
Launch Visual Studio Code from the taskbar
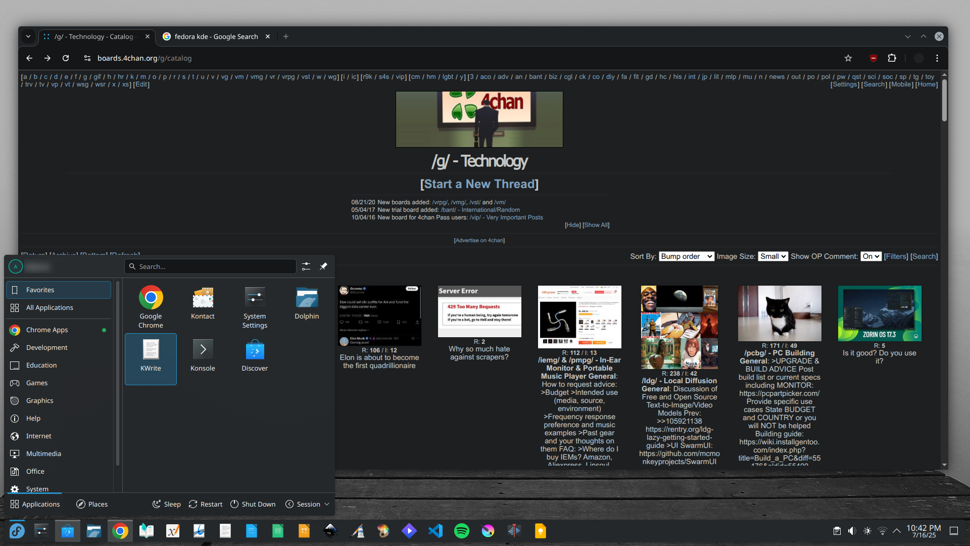click(435, 531)
